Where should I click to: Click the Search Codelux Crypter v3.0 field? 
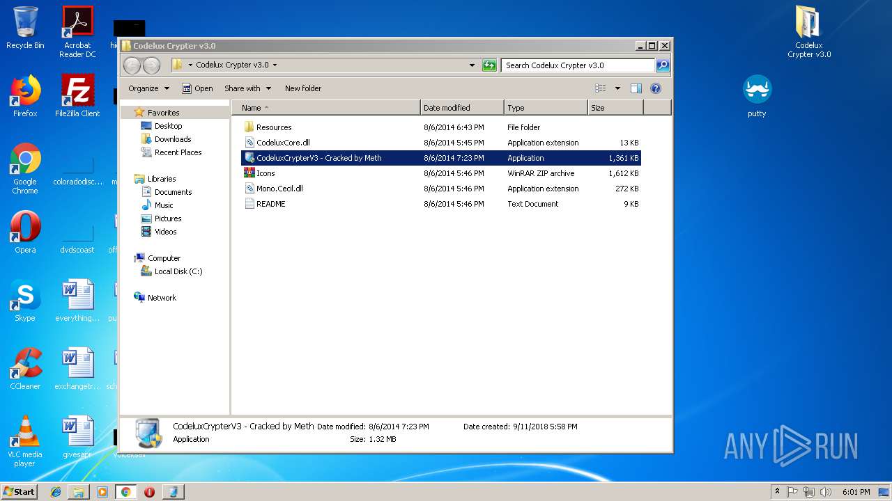pyautogui.click(x=578, y=65)
